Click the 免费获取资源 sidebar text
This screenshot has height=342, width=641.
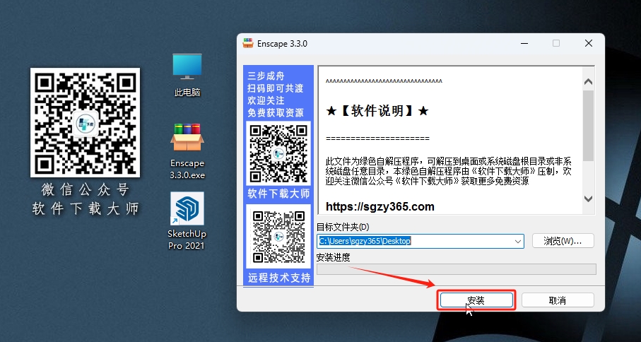point(276,113)
